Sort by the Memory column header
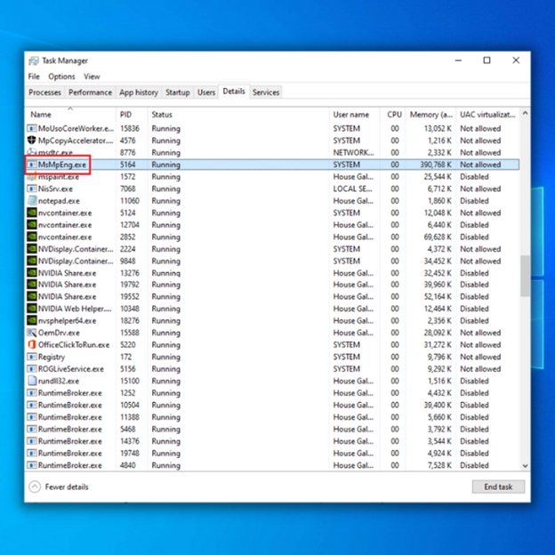The height and width of the screenshot is (555, 555). pyautogui.click(x=430, y=115)
